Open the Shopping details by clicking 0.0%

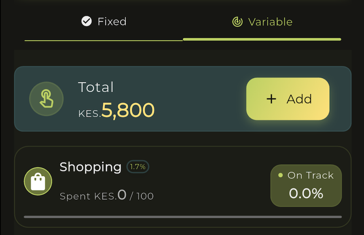(x=306, y=194)
